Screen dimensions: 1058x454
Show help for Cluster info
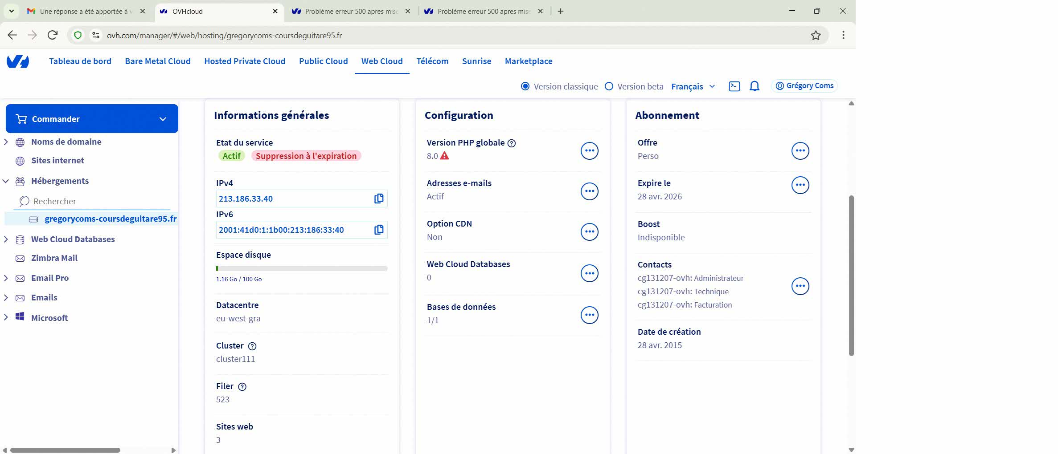pos(252,346)
